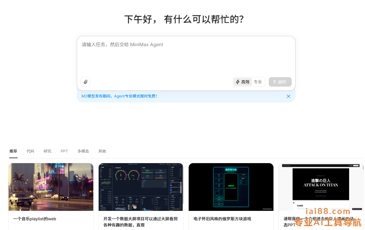Click the 开发一个数据大屏项目 card title
Screen dimensions: 365x230
140,222
